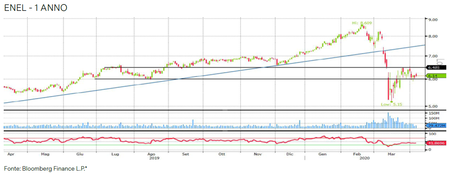
Task: Click the 100M volume axis label
Action: pos(433,118)
